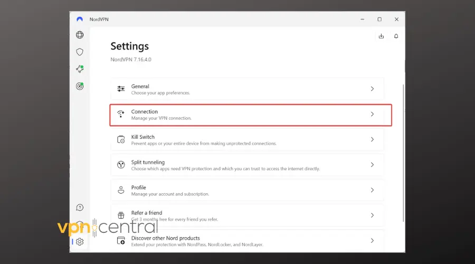Click 'Extend your protection with NordPass' text

point(197,244)
